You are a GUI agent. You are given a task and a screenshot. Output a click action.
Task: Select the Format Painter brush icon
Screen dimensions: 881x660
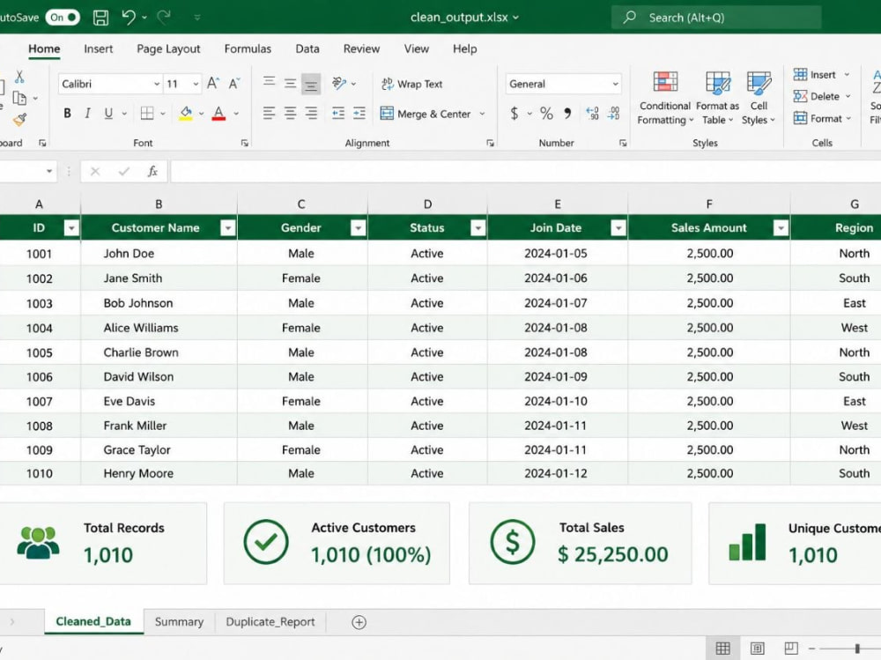[19, 119]
